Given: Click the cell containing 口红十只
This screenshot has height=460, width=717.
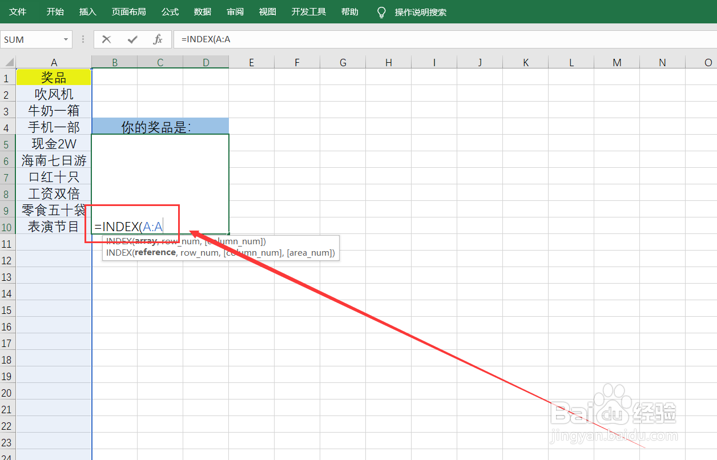Looking at the screenshot, I should tap(54, 176).
